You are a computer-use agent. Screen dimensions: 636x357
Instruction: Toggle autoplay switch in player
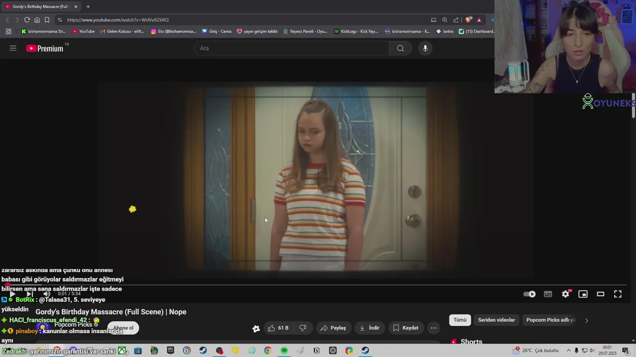[530, 294]
